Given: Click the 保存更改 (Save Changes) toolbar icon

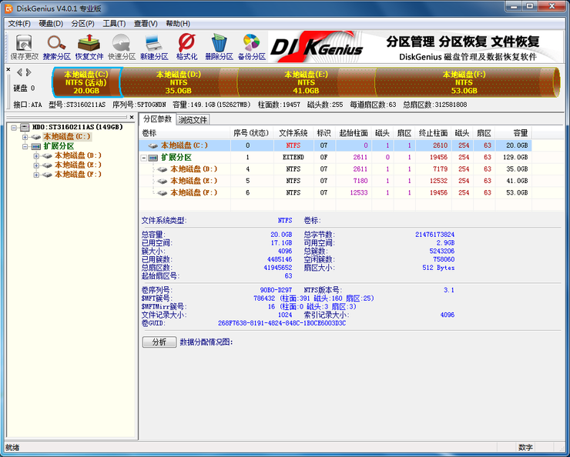Looking at the screenshot, I should click(23, 46).
